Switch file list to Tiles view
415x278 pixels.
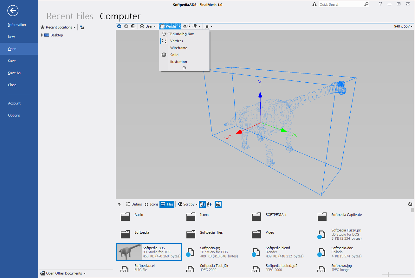(x=167, y=204)
